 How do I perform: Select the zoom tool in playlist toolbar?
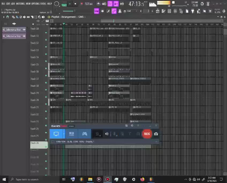[39, 17]
